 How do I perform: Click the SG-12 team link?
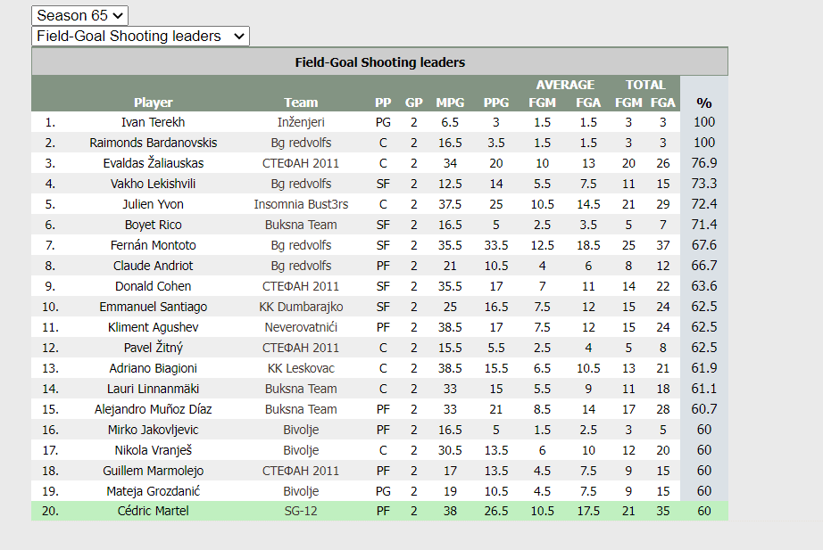point(301,511)
